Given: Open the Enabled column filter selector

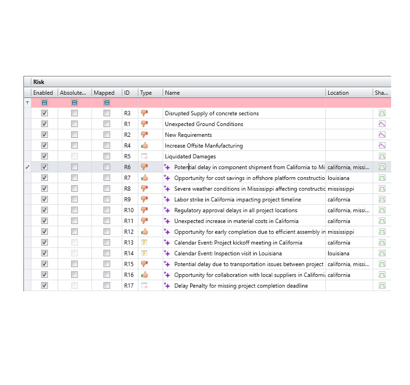Looking at the screenshot, I should [45, 102].
